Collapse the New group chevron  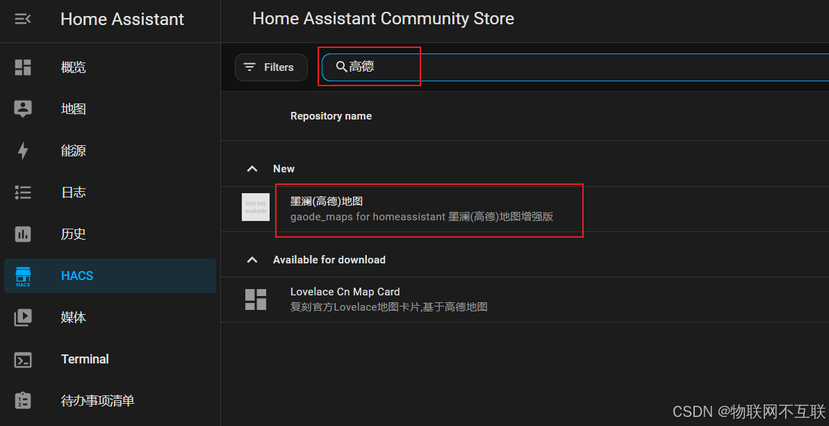(x=253, y=169)
